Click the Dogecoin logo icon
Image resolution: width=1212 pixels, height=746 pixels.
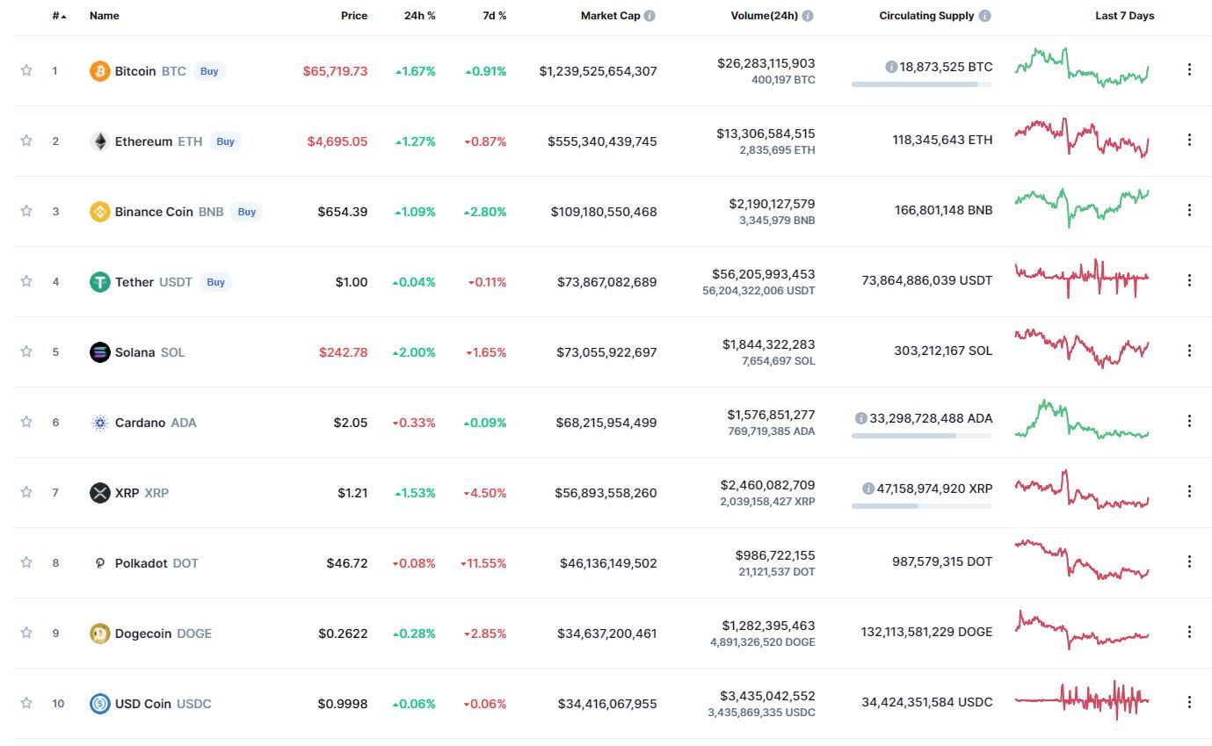pos(100,634)
